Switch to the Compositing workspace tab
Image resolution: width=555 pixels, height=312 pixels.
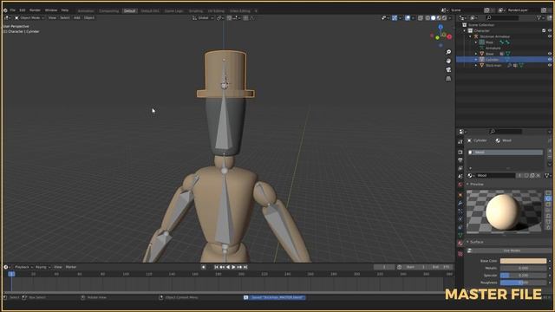tap(108, 11)
